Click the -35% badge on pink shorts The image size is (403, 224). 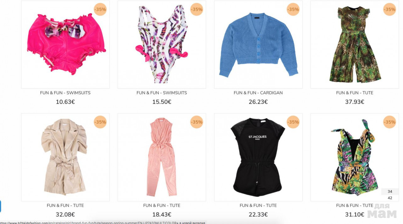tap(100, 9)
